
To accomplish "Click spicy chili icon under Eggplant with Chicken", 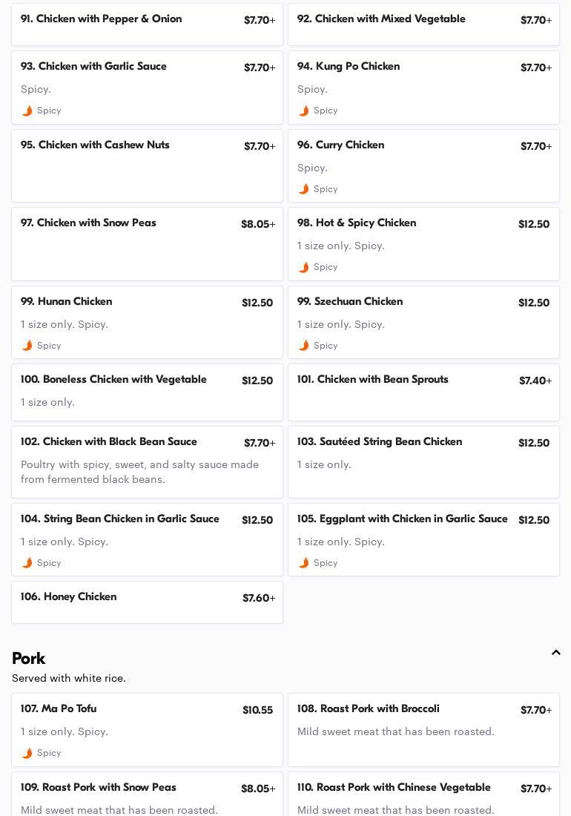I will click(303, 563).
